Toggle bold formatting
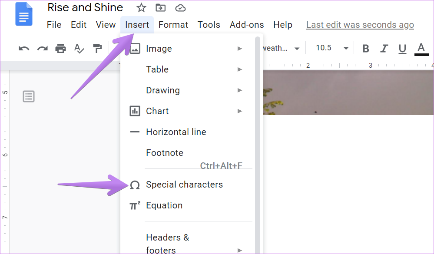The height and width of the screenshot is (254, 434). [365, 48]
